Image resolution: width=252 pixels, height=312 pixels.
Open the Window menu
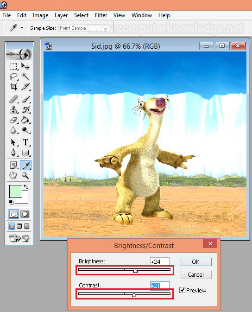142,15
